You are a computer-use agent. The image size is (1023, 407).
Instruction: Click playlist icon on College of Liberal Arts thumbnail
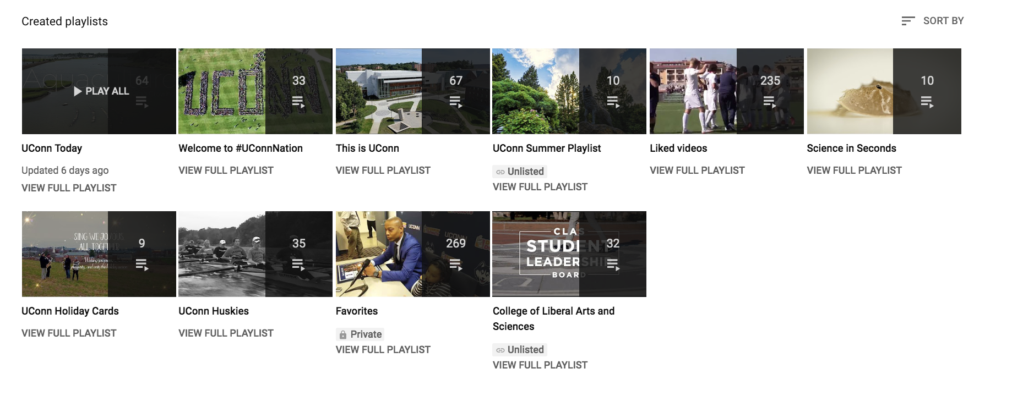coord(613,265)
